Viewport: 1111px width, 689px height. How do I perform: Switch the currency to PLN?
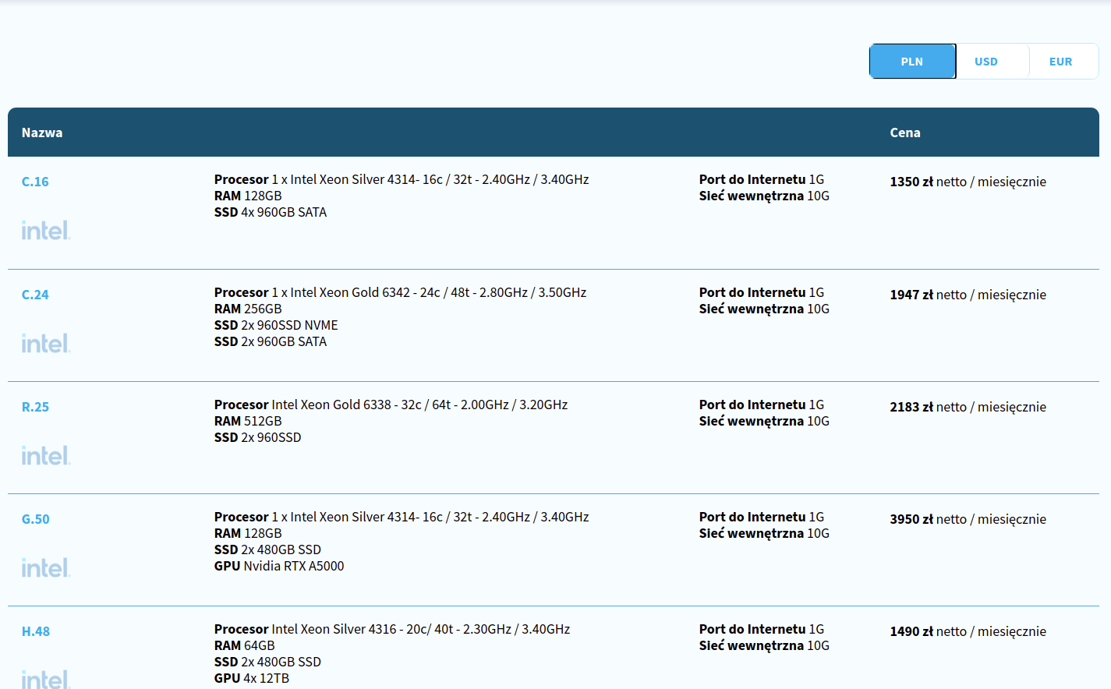[912, 62]
